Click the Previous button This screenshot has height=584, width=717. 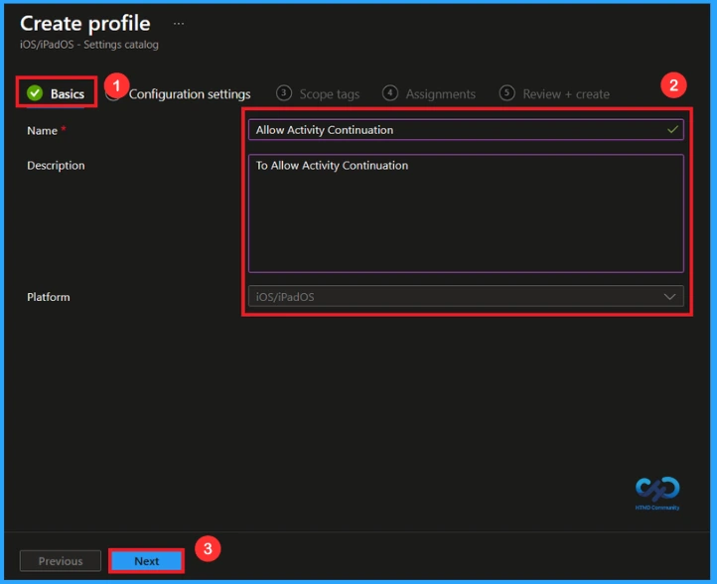point(61,561)
